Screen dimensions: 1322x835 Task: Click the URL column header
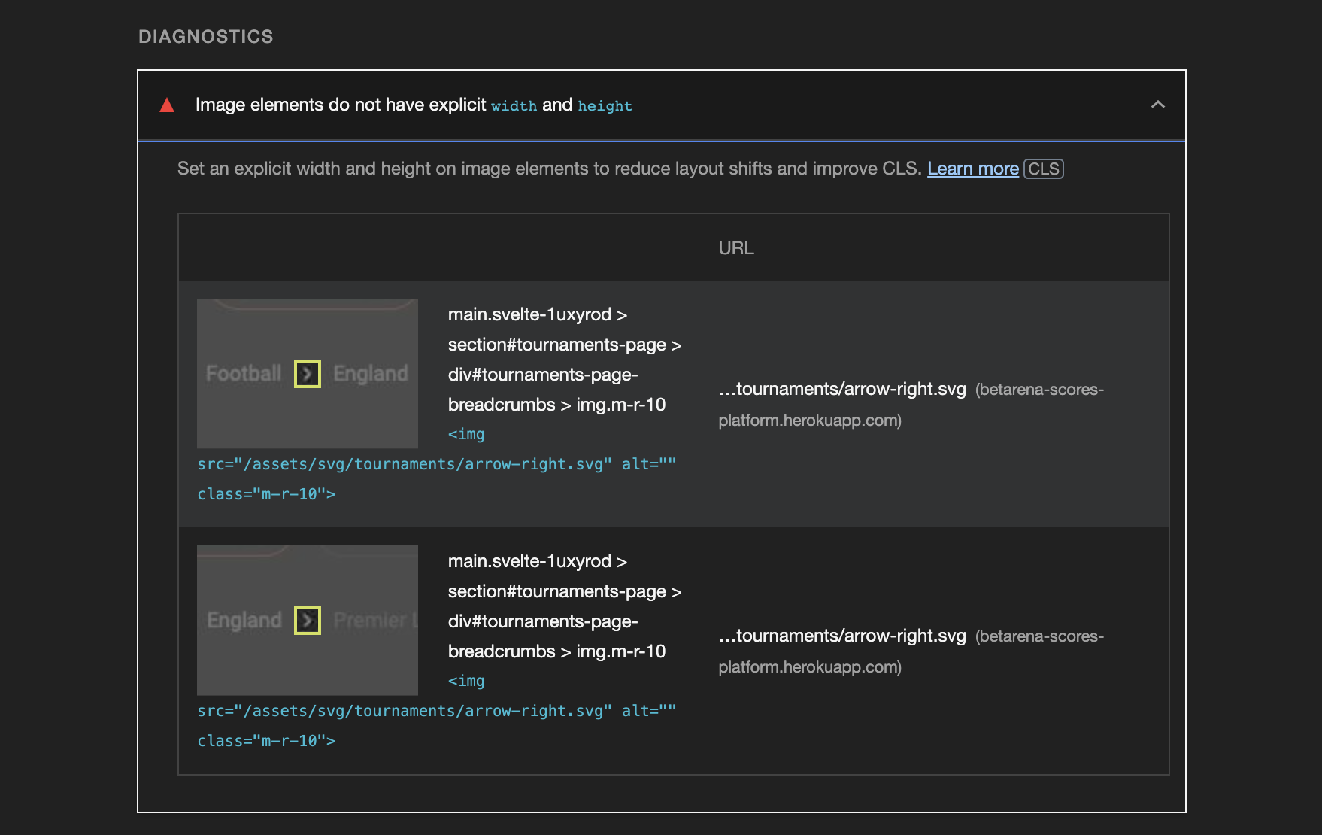(x=735, y=247)
